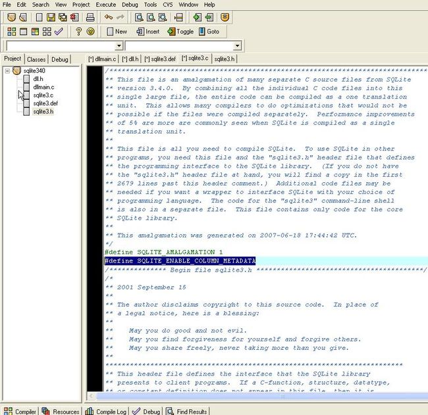
Task: Click the New Project shield icon
Action: coord(11,18)
